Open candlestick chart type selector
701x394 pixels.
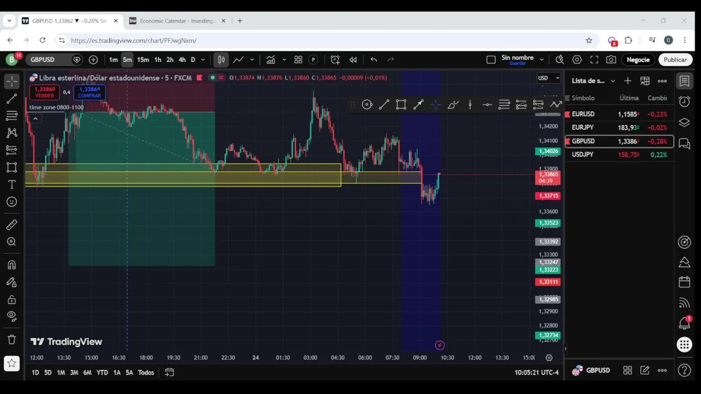pos(221,60)
